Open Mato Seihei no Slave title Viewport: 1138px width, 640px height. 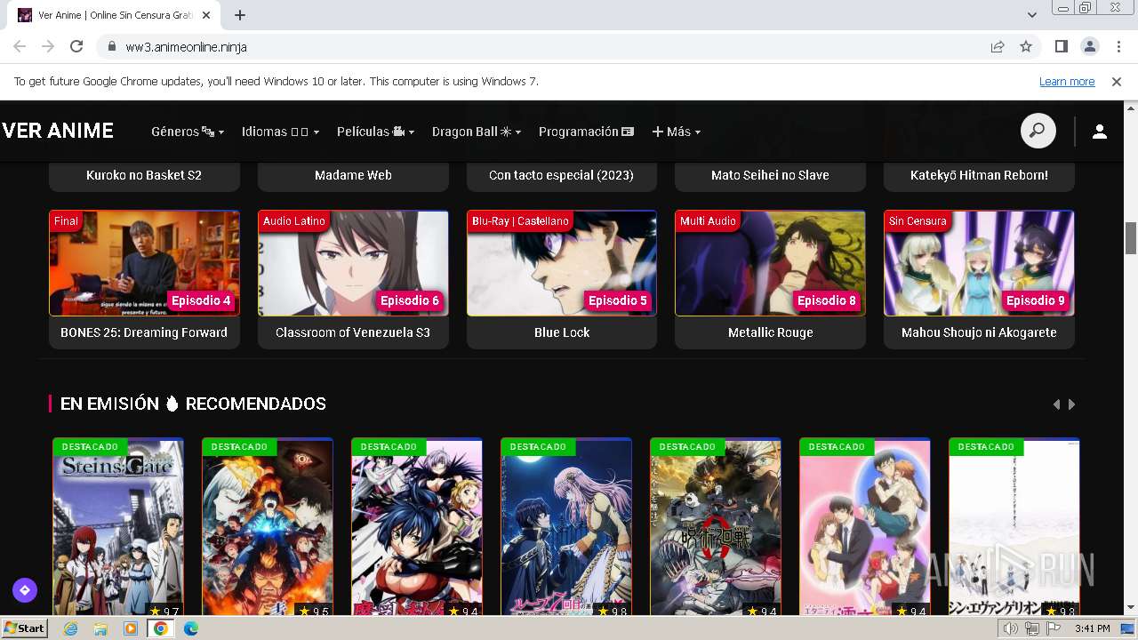[x=770, y=175]
